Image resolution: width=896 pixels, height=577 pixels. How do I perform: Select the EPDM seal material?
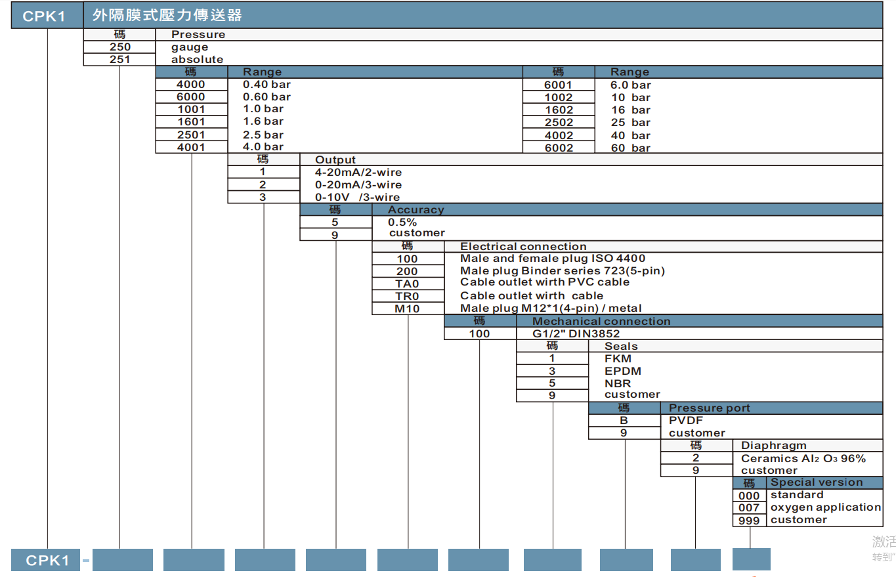pos(623,371)
